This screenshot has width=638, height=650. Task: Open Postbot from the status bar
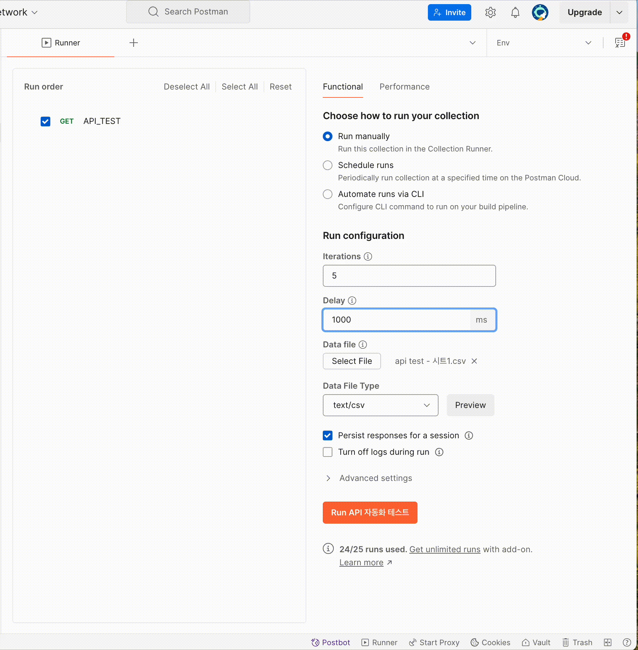330,642
